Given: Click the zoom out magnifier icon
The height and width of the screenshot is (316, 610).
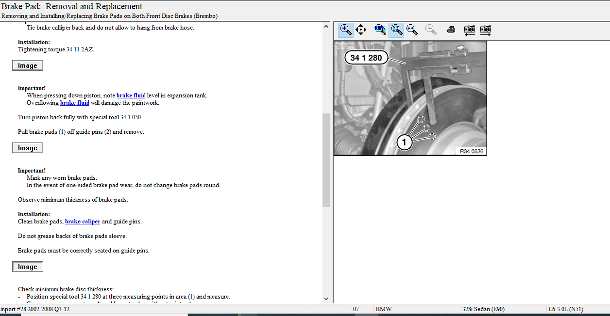Looking at the screenshot, I should point(430,30).
